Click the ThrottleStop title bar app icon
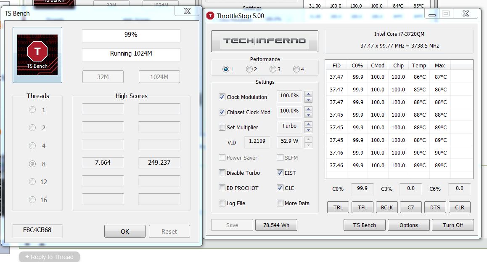The image size is (487, 262). point(210,16)
